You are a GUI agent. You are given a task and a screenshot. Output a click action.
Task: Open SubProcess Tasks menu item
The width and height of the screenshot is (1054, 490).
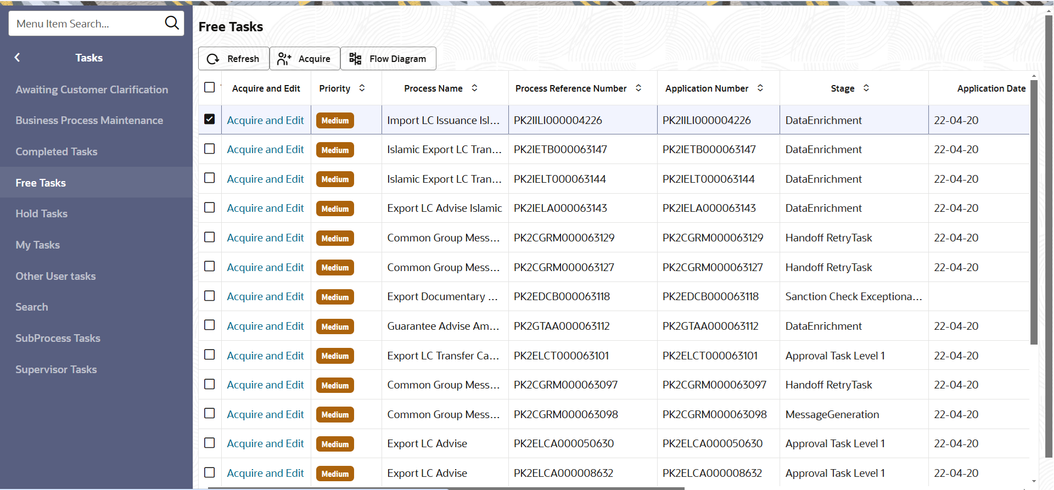point(96,338)
